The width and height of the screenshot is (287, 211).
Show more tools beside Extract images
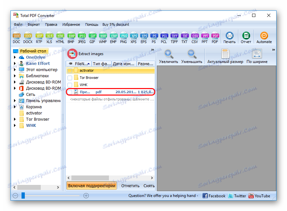(153, 50)
